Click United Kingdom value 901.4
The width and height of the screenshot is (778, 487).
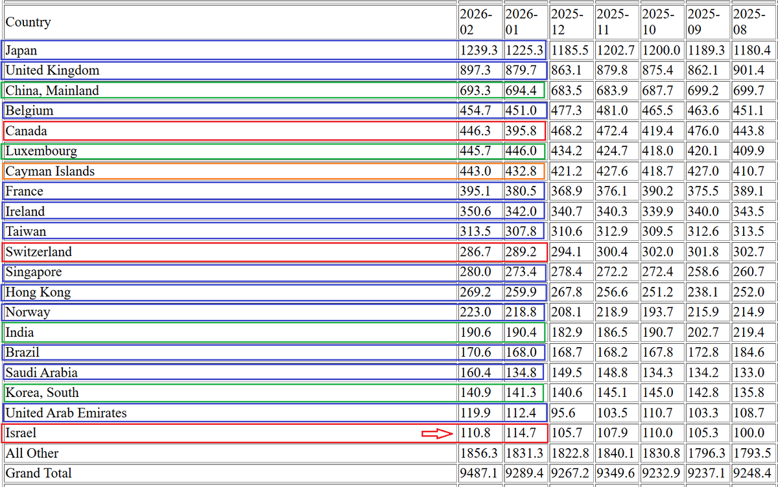(x=748, y=70)
